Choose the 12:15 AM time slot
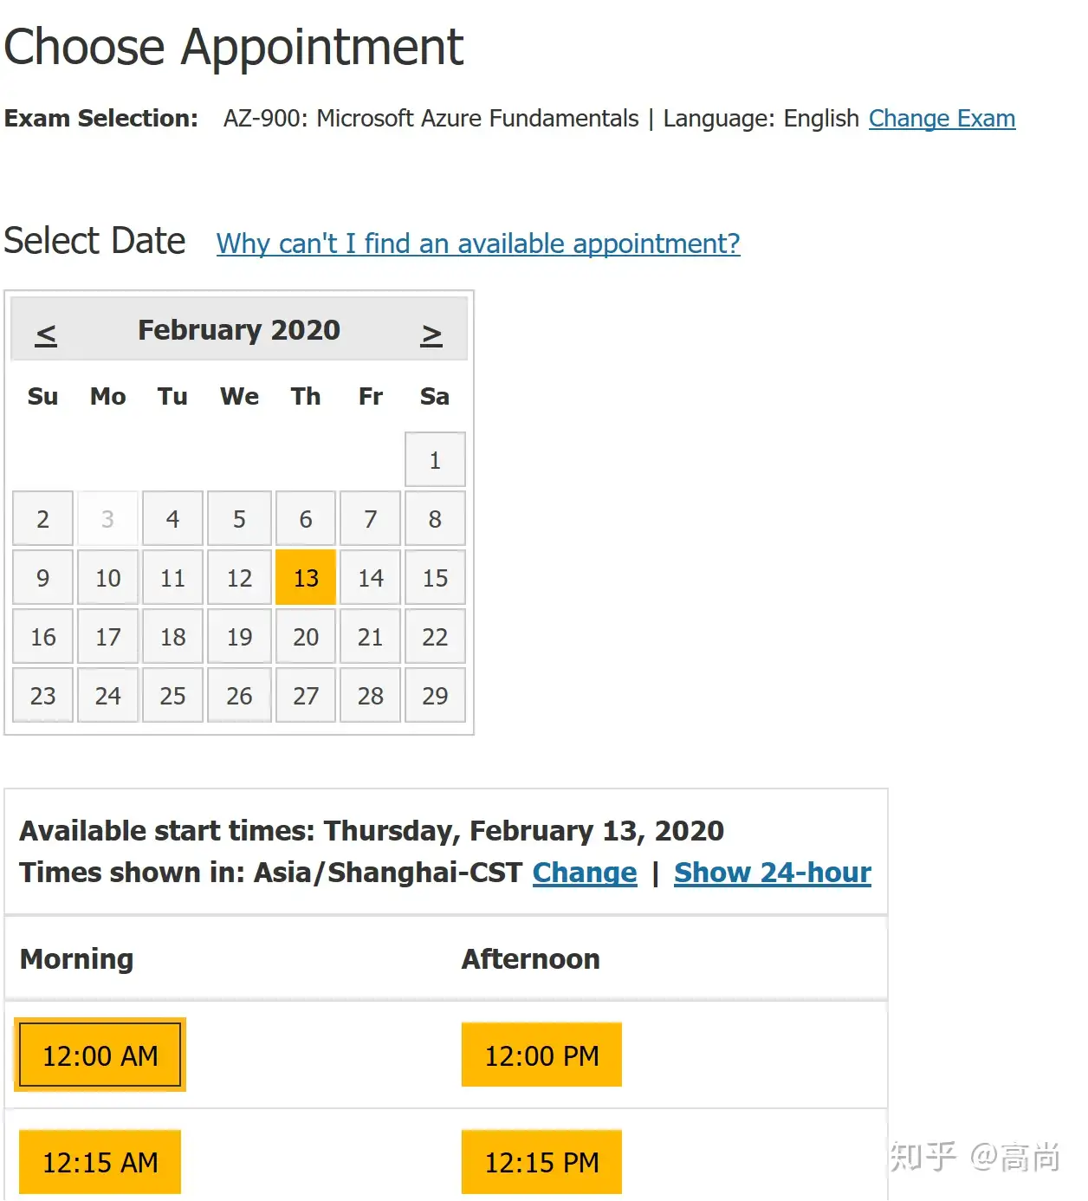 coord(100,1162)
